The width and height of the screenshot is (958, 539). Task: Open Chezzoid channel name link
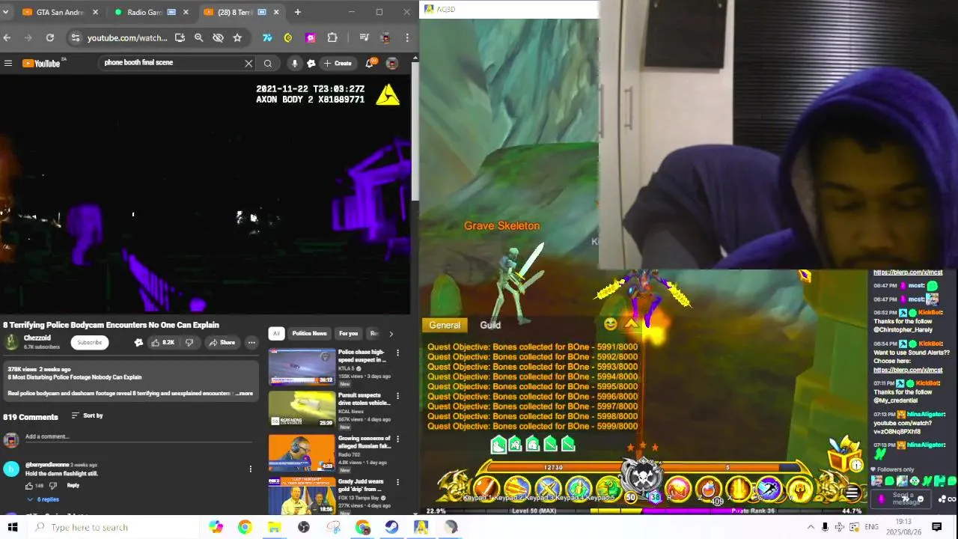click(x=37, y=338)
